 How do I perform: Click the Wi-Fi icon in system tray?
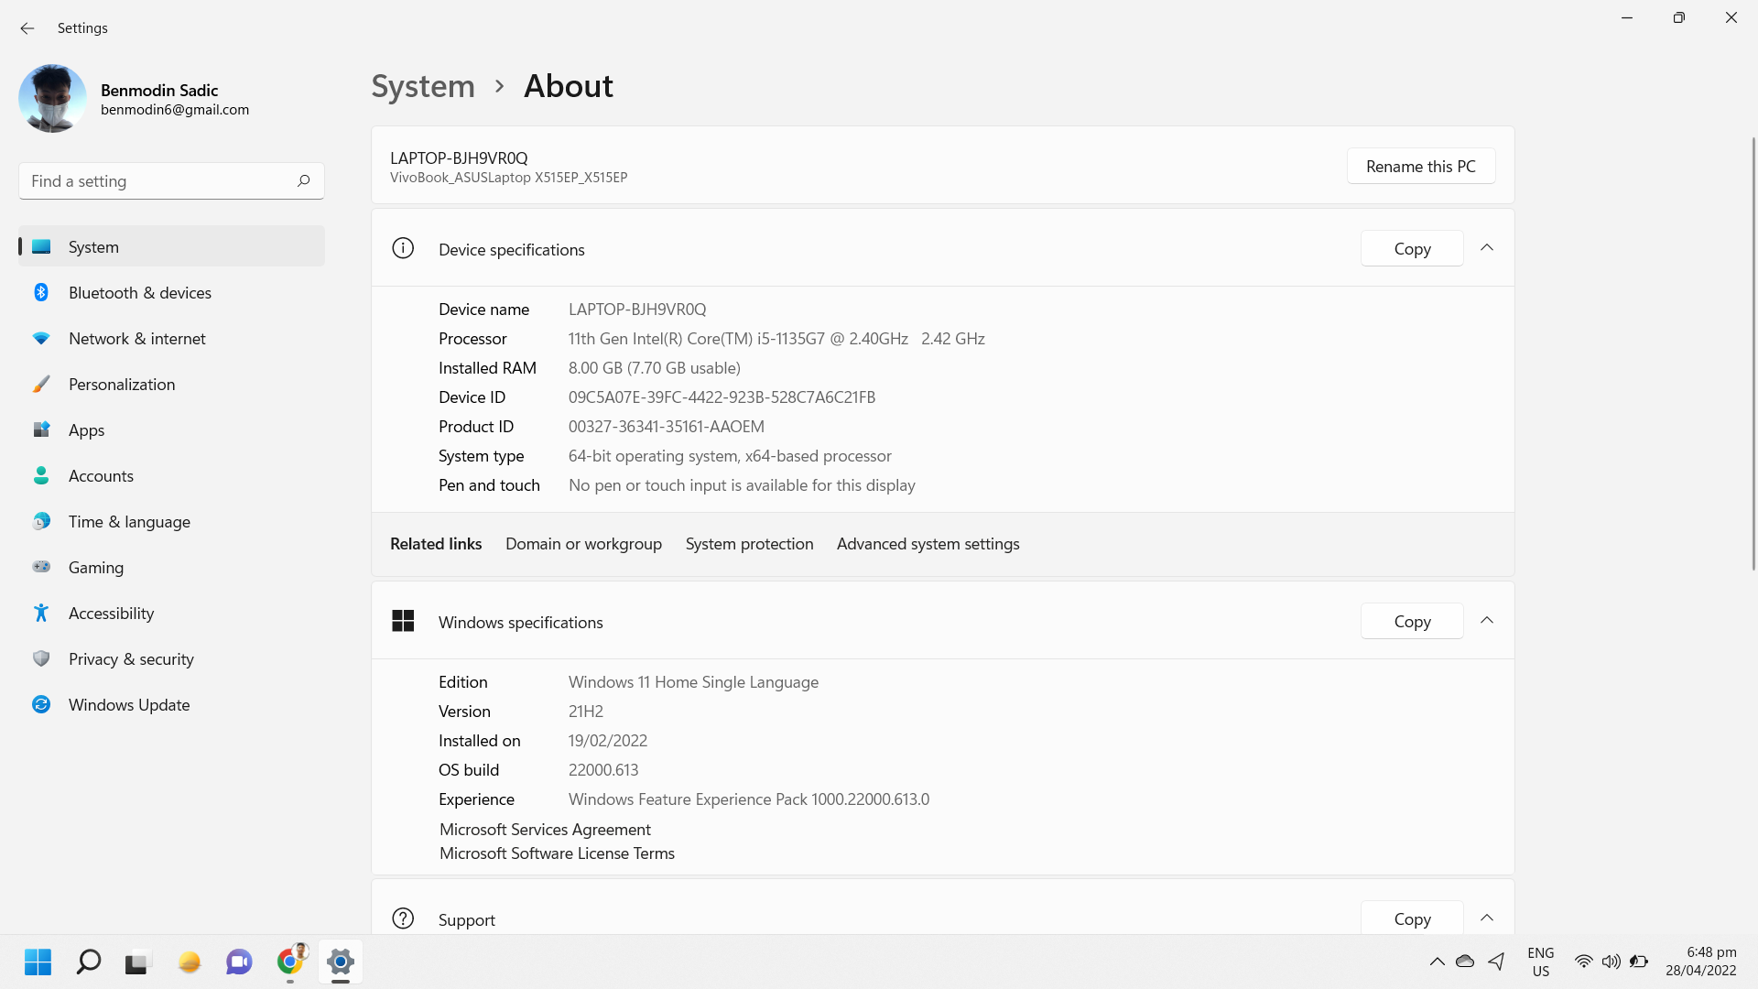(x=1583, y=962)
